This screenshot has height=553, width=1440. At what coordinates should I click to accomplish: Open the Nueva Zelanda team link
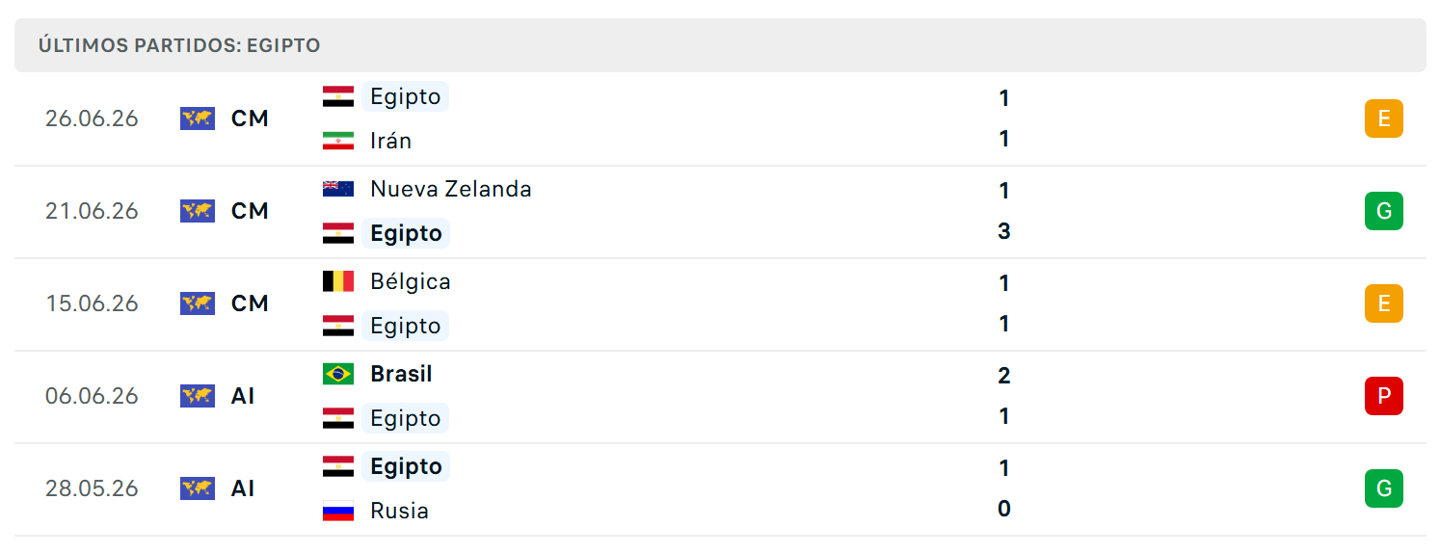(451, 189)
